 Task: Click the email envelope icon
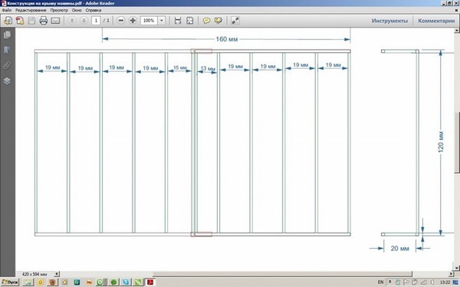pos(55,21)
